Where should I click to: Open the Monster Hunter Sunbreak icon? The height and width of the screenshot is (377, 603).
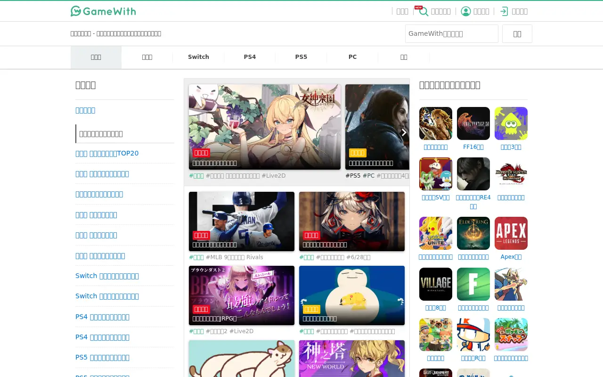[x=511, y=174]
